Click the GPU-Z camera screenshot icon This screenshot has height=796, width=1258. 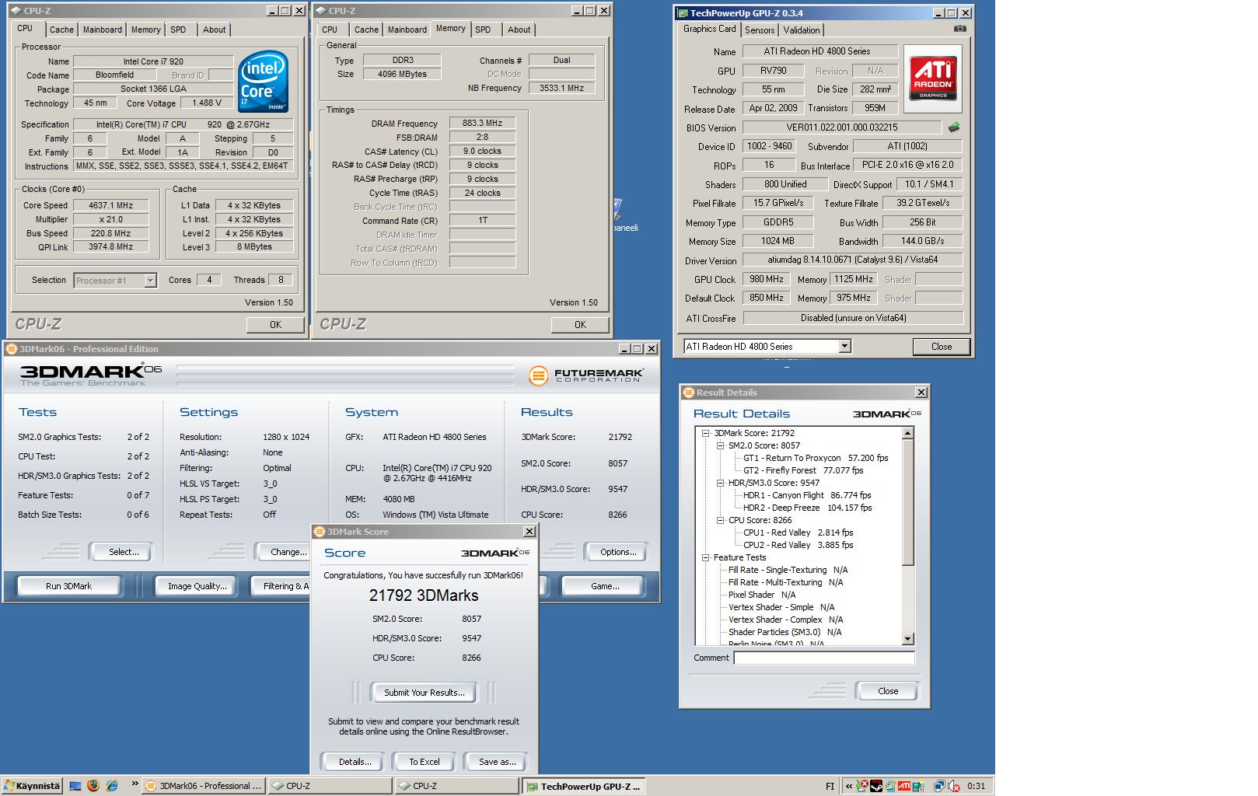(960, 29)
